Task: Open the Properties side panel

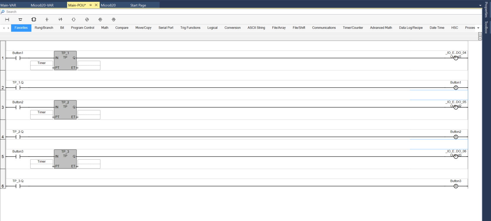Action: (x=486, y=9)
